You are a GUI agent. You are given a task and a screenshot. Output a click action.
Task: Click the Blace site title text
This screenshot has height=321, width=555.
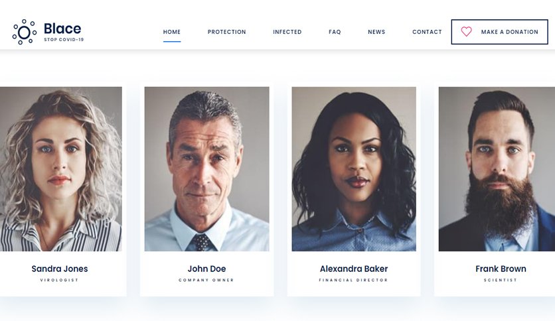(x=62, y=29)
